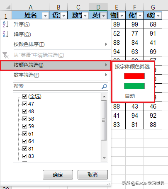Expand the 按颜色排序 submenu arrow
The width and height of the screenshot is (168, 189).
click(x=106, y=44)
